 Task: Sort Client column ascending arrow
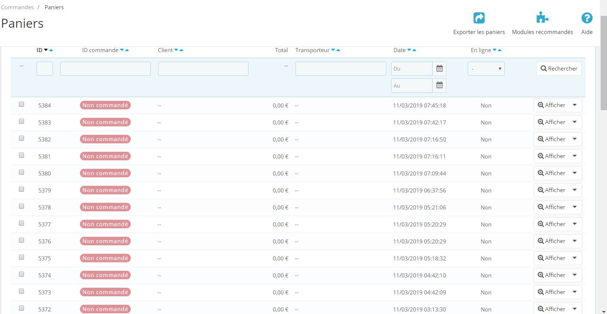[181, 50]
